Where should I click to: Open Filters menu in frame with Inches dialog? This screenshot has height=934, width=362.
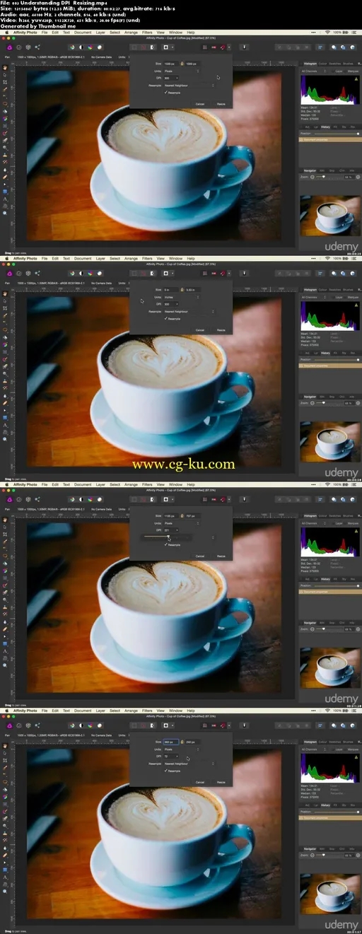pyautogui.click(x=147, y=259)
